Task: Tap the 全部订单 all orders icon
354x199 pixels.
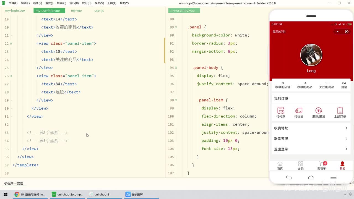Action: (x=340, y=111)
